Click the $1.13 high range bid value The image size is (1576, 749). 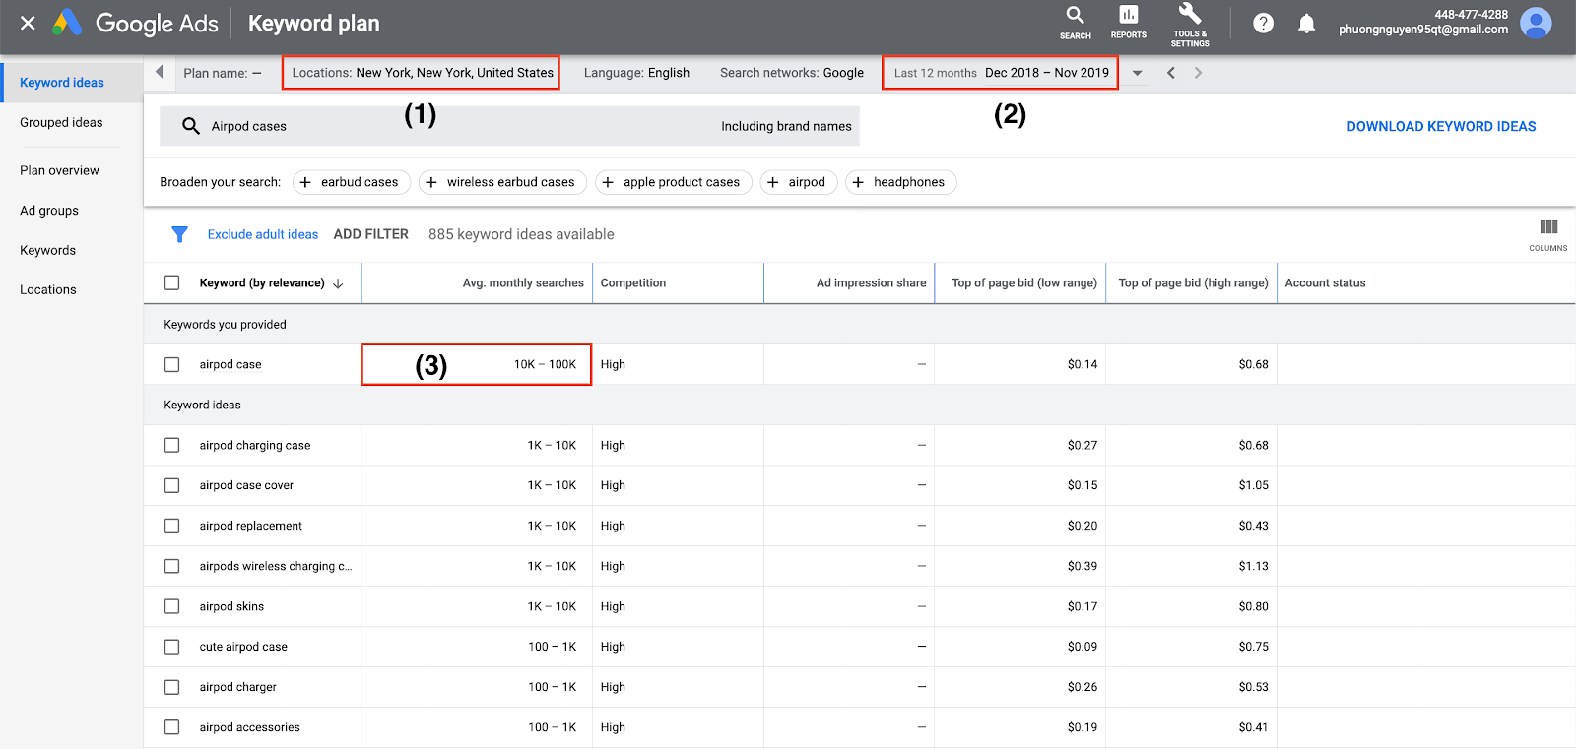(1253, 567)
